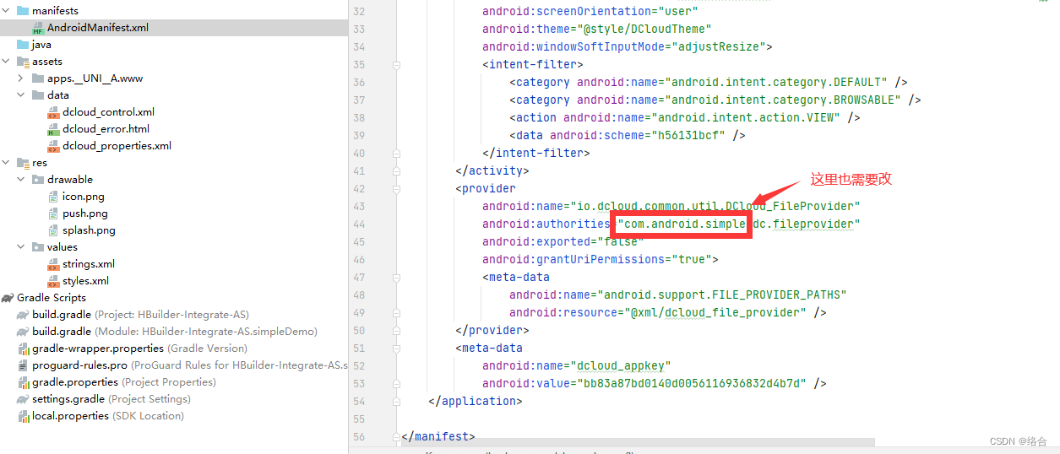
Task: Click the android:scheme="h56131bcf" data line
Action: point(628,136)
